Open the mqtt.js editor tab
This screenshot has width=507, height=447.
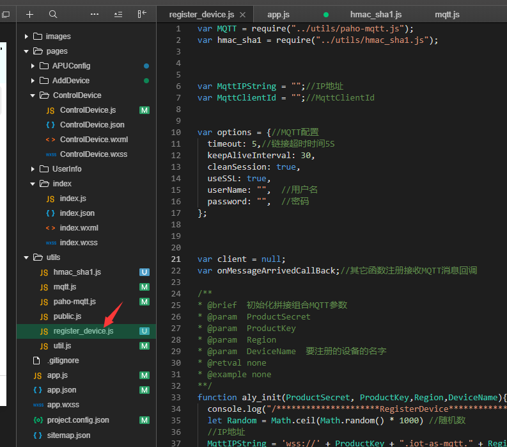447,14
